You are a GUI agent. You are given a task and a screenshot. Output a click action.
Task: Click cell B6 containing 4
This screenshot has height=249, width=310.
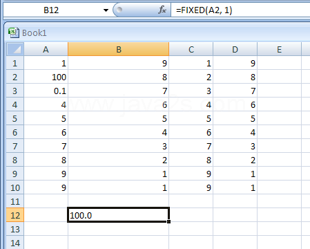click(x=119, y=132)
